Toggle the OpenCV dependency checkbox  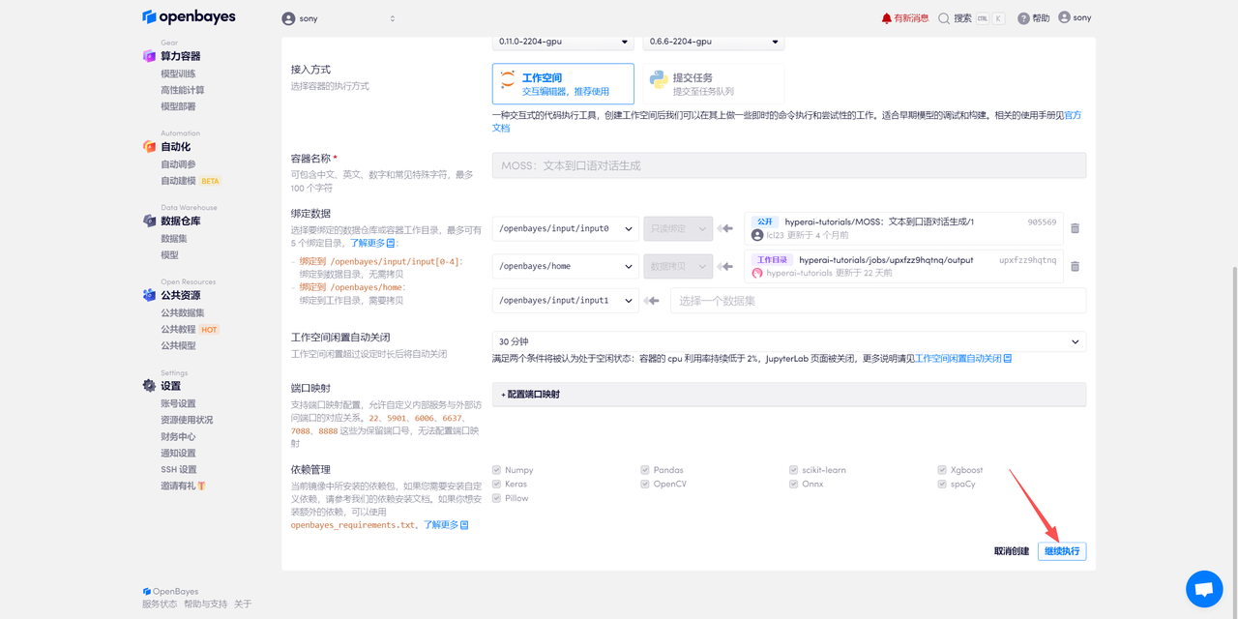click(x=645, y=484)
